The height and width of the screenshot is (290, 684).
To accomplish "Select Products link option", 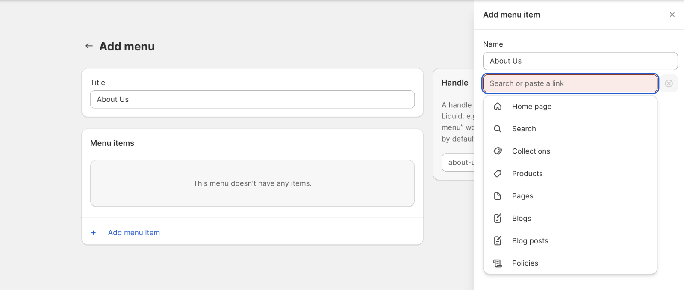I will (x=570, y=174).
